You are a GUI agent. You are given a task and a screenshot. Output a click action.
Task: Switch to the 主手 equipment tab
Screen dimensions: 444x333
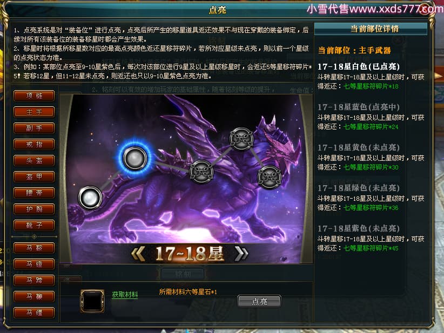click(x=34, y=112)
